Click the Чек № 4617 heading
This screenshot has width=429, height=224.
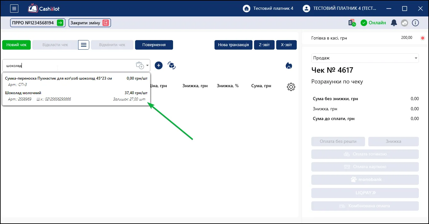pyautogui.click(x=332, y=70)
